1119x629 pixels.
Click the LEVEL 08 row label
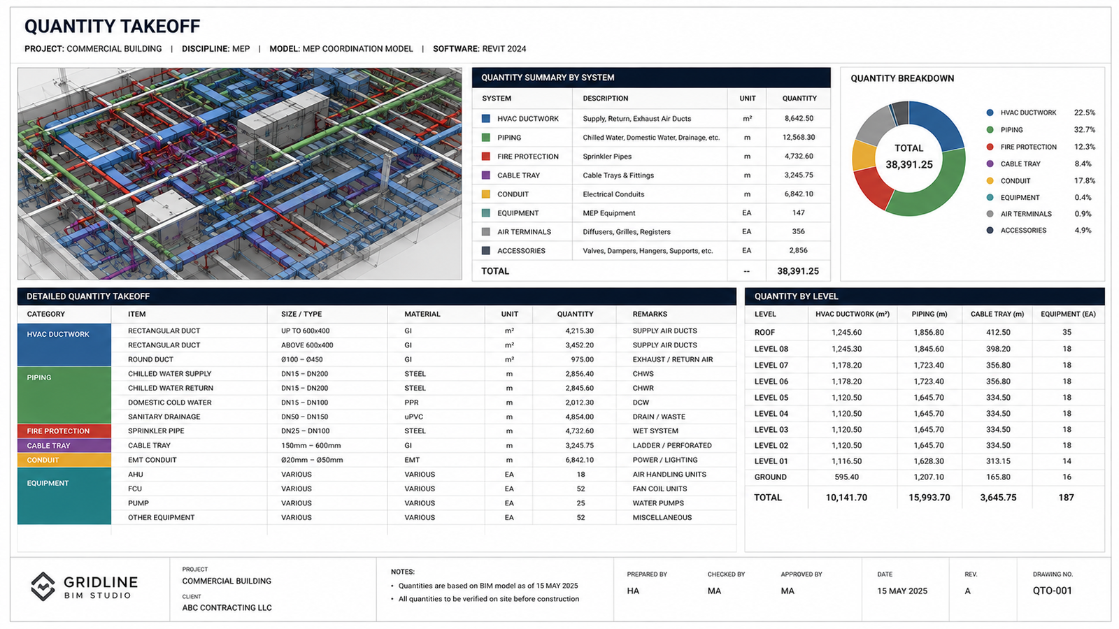pos(771,349)
